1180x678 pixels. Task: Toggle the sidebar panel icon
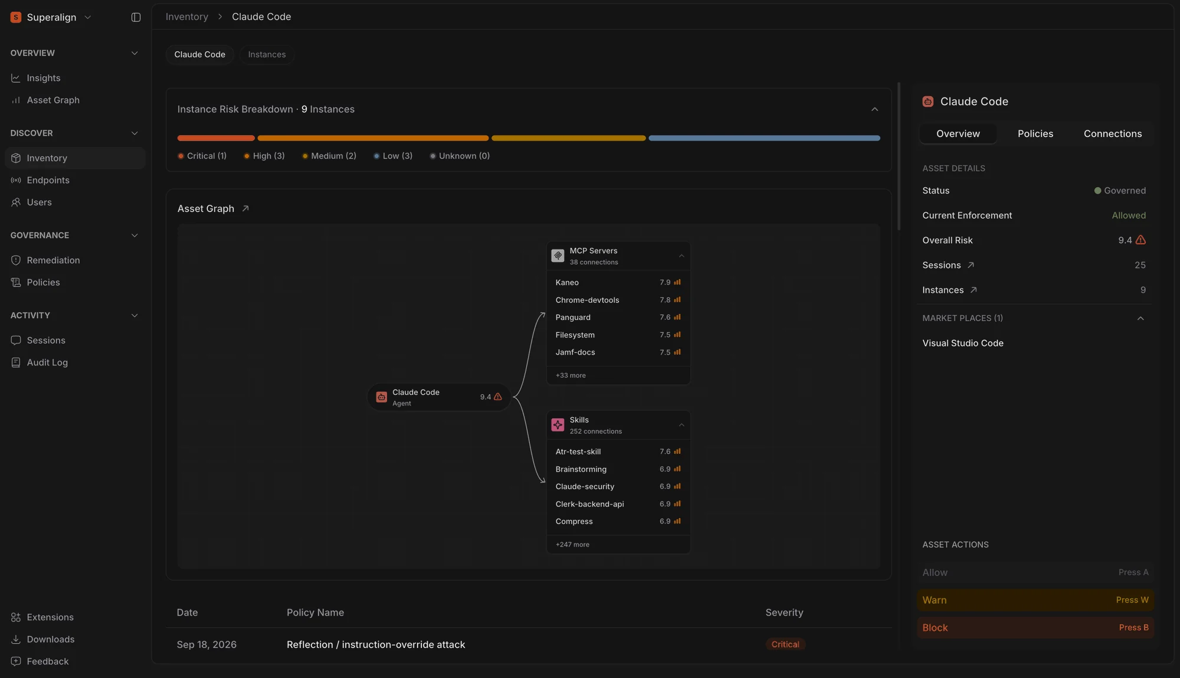[136, 17]
